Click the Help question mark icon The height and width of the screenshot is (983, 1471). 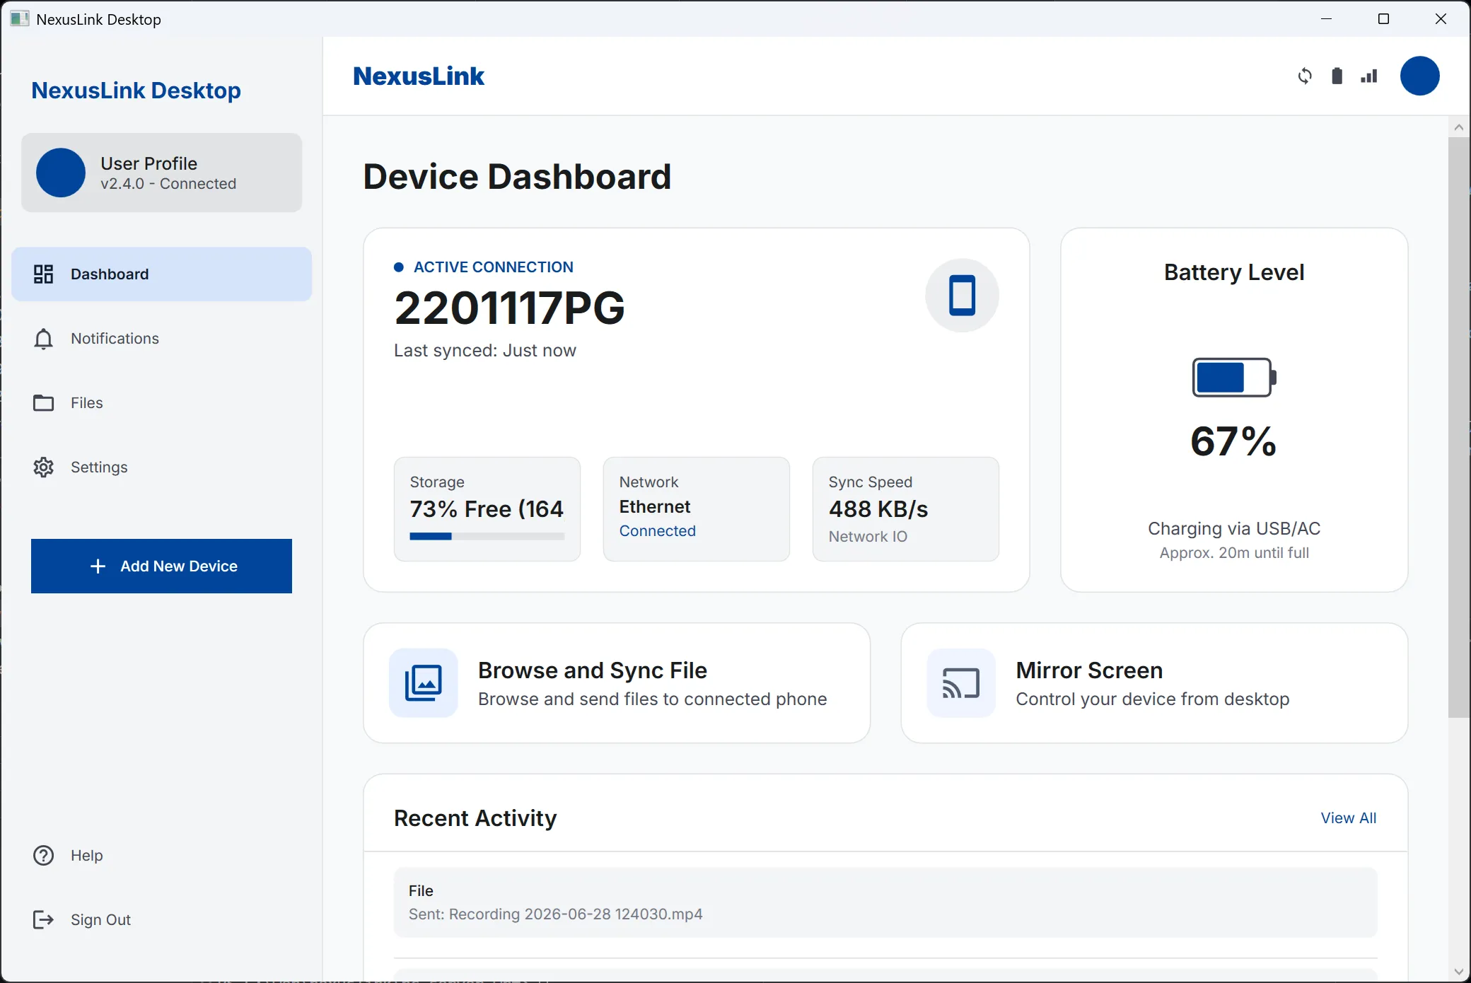click(43, 856)
